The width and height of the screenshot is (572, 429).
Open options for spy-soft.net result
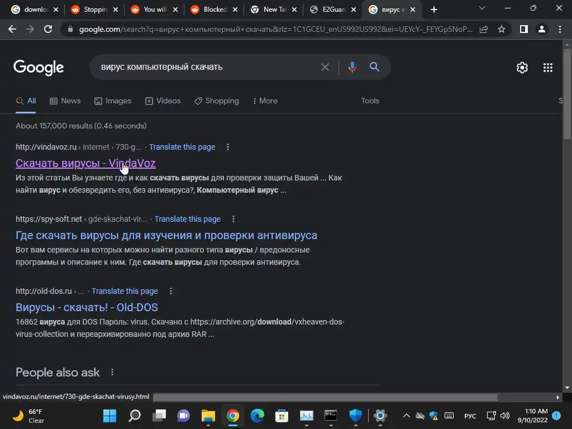233,219
